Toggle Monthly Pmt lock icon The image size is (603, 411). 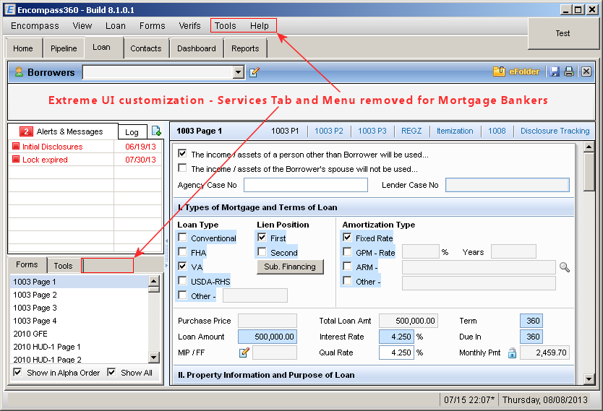(512, 352)
